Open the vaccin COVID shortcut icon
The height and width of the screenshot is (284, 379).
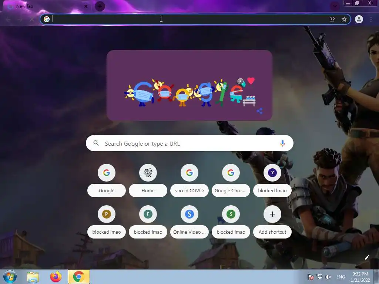coord(189,172)
